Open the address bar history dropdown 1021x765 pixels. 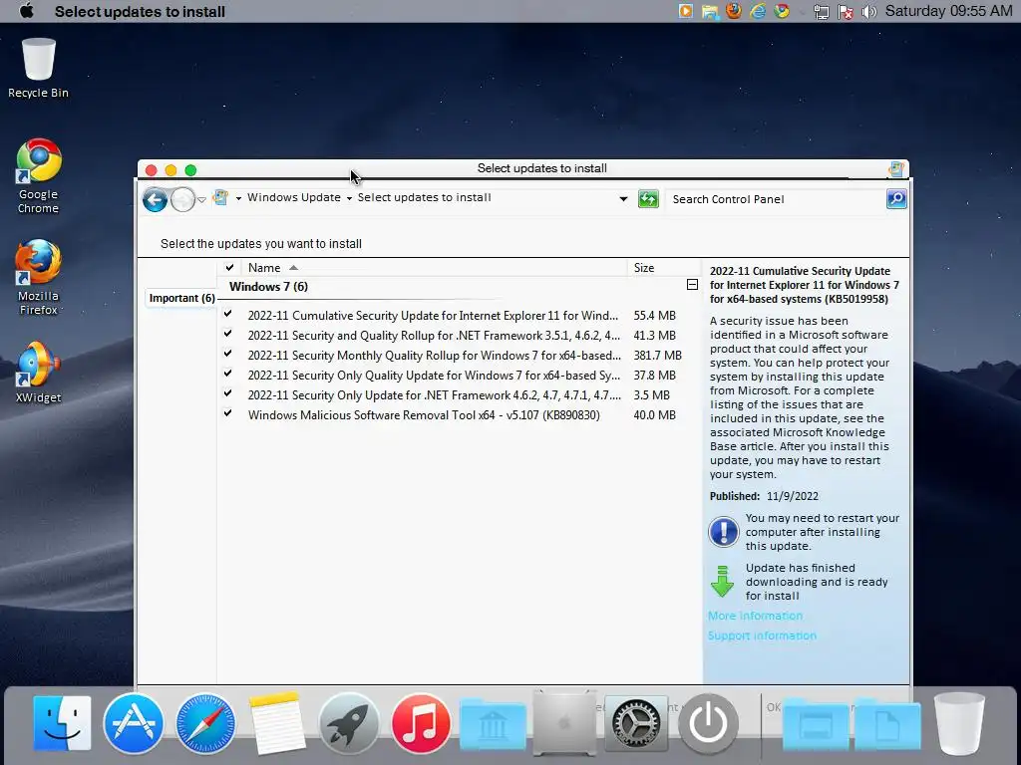click(623, 199)
